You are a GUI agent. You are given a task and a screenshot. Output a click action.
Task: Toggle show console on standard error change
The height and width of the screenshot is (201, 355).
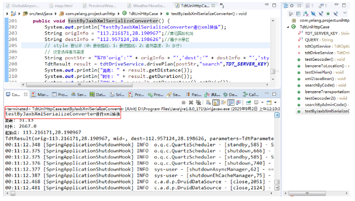click(x=239, y=103)
